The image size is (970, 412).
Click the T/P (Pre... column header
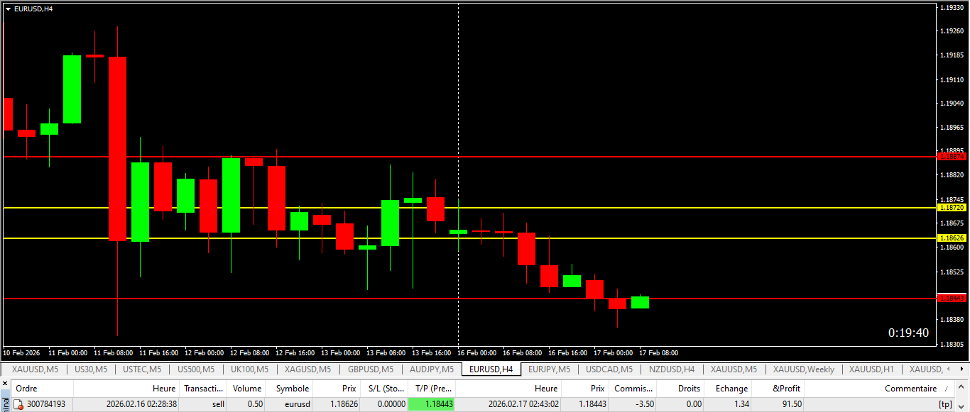(432, 389)
